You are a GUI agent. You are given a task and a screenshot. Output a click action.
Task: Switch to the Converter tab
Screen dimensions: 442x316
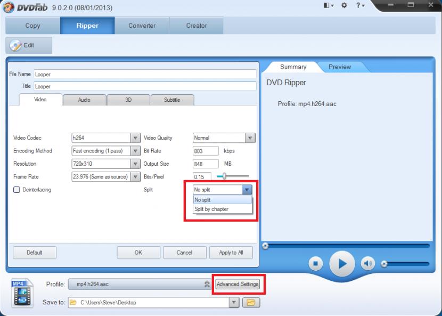(x=142, y=26)
